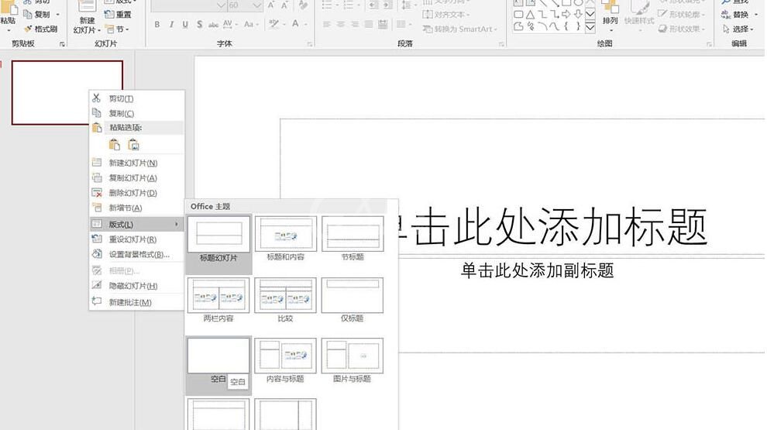Screen dimensions: 767x430
Task: Open the 剪贴板 (Clipboard) group dialog launcher
Action: coord(62,44)
